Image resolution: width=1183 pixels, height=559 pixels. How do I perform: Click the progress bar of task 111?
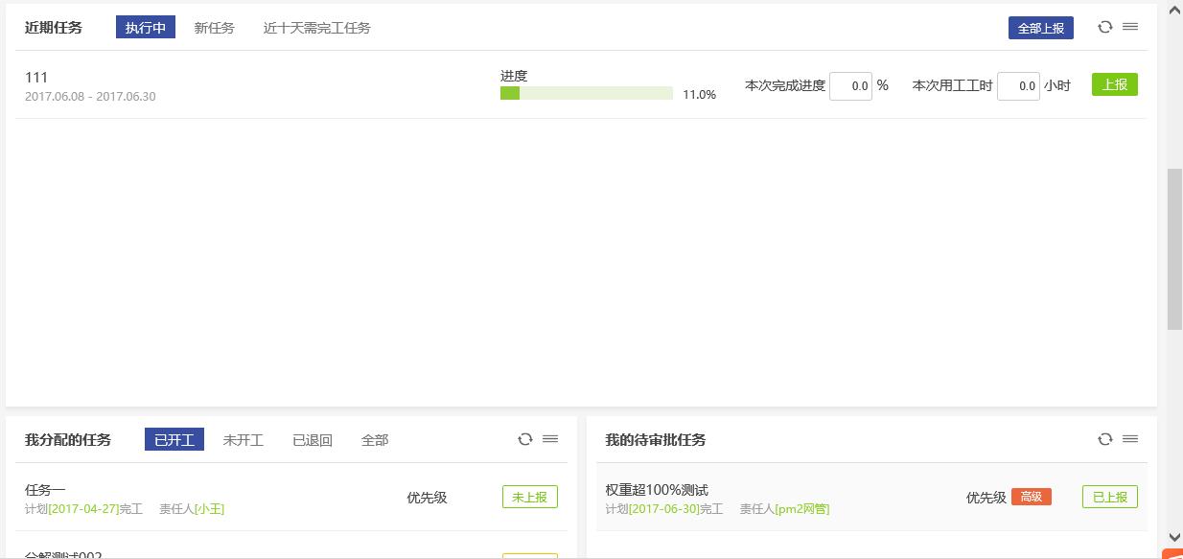tap(586, 93)
